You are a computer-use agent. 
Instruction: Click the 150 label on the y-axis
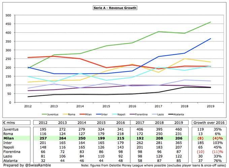pos(8,76)
